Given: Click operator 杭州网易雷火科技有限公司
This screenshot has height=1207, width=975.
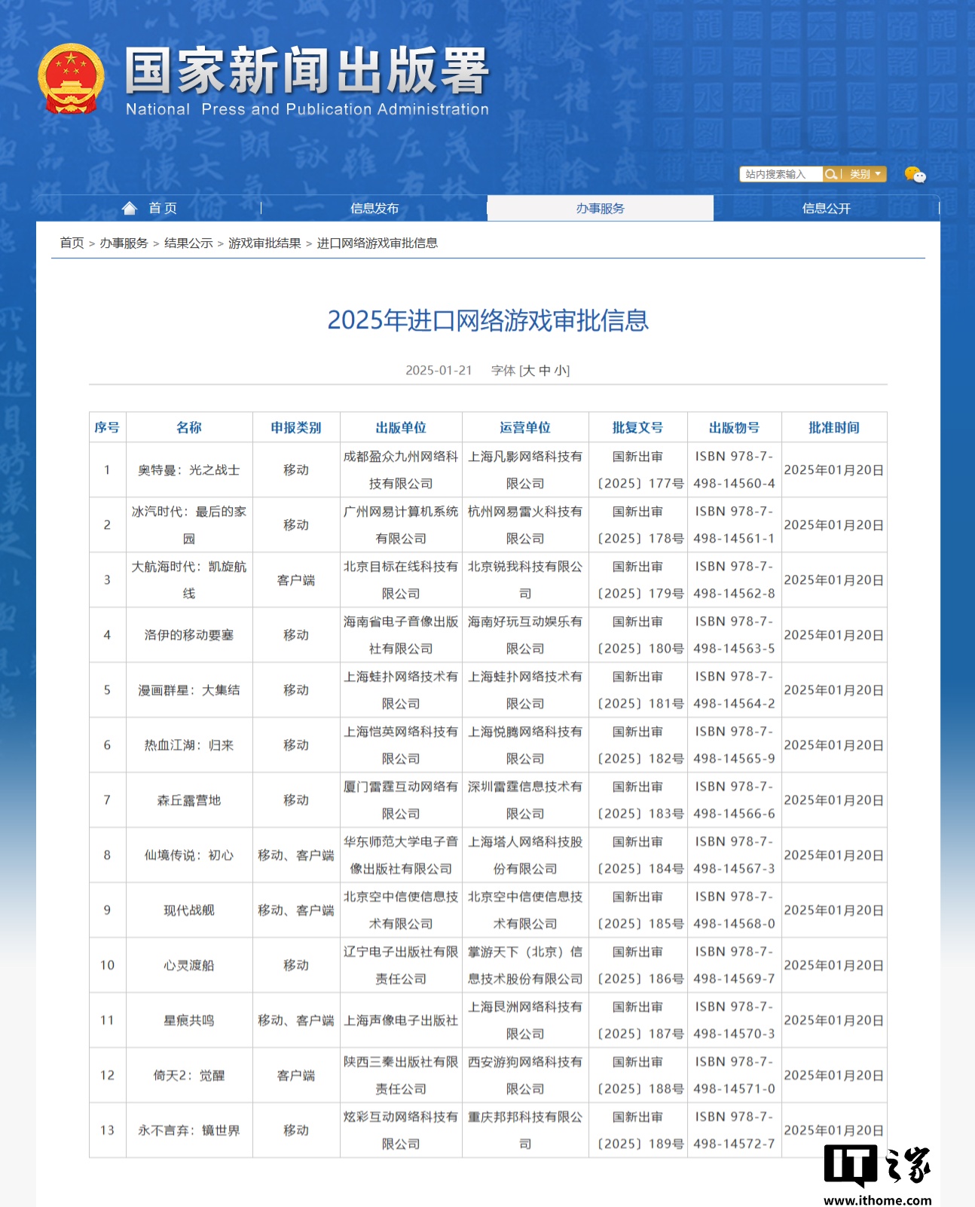Looking at the screenshot, I should tap(525, 524).
